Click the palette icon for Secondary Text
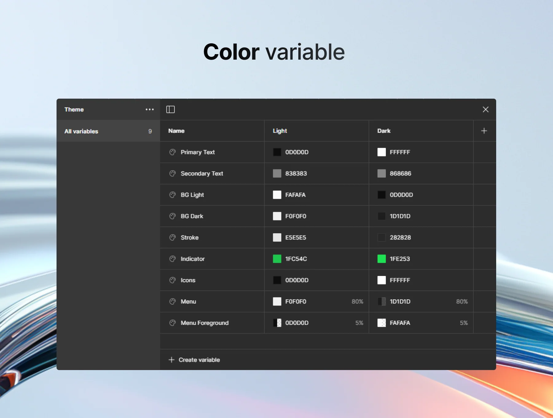This screenshot has height=418, width=553. (173, 173)
